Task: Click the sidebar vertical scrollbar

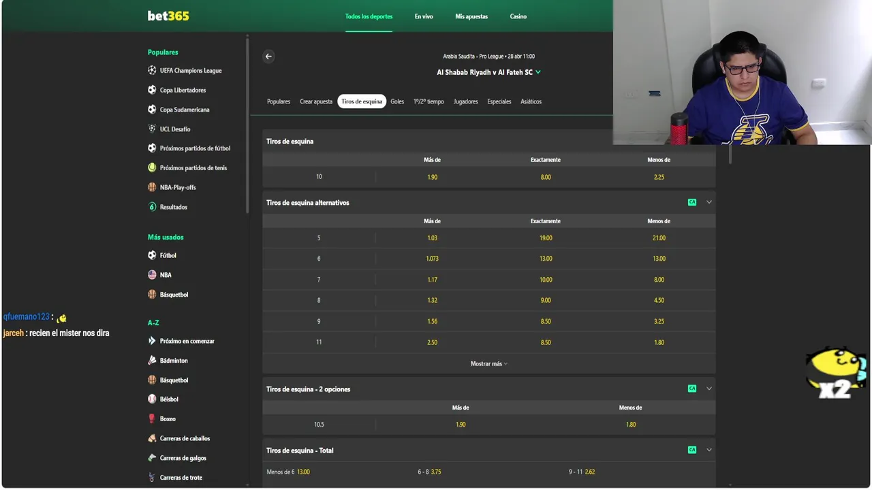Action: pos(247,126)
